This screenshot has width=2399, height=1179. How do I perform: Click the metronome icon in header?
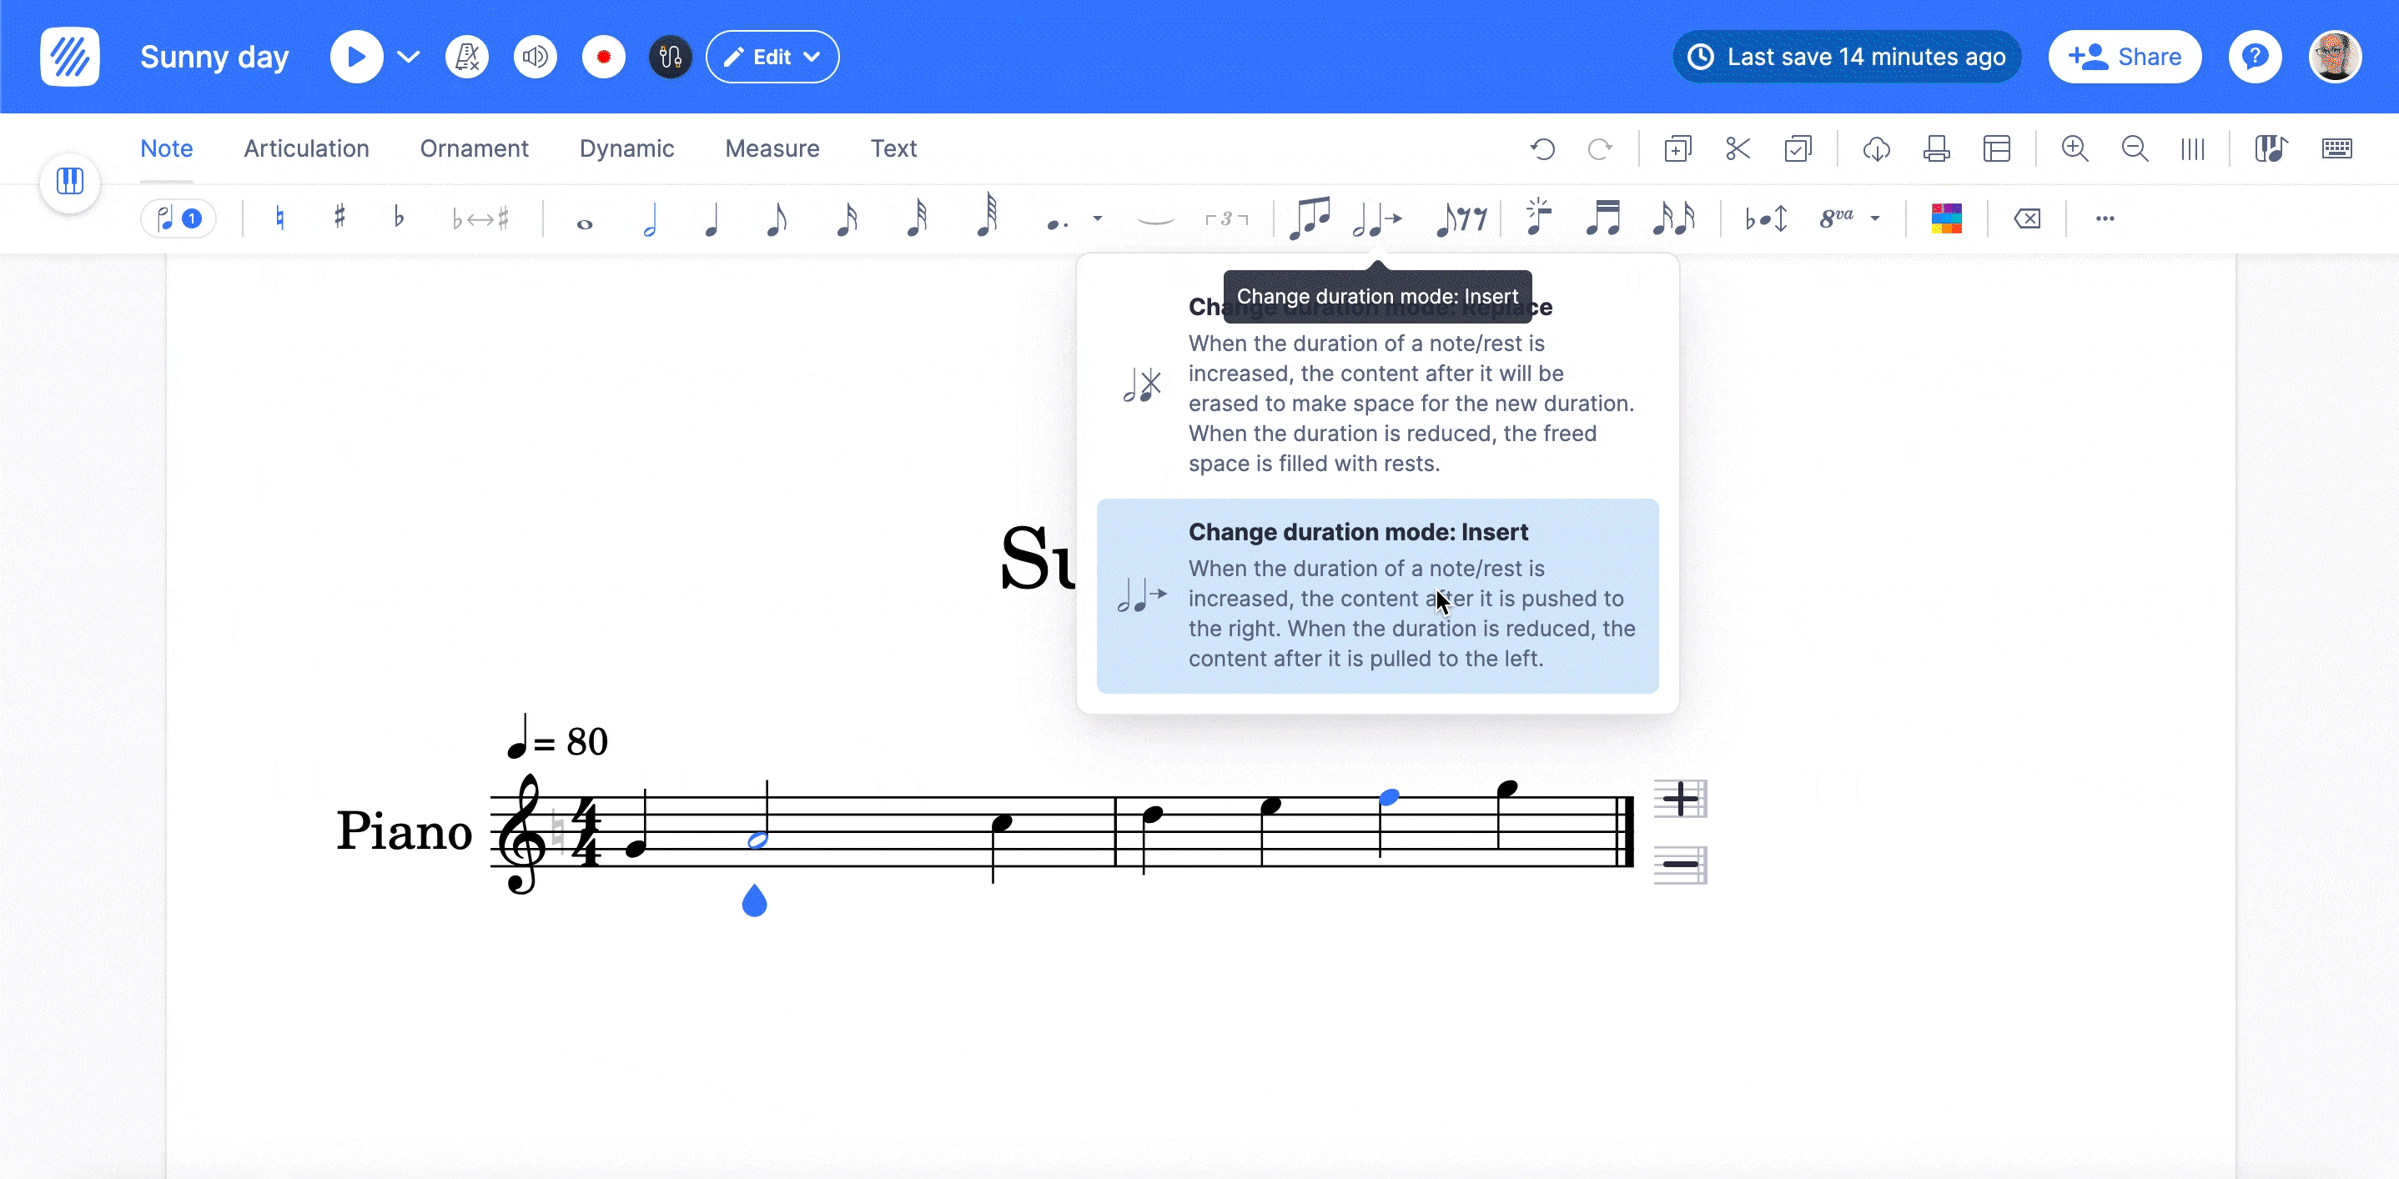point(466,57)
